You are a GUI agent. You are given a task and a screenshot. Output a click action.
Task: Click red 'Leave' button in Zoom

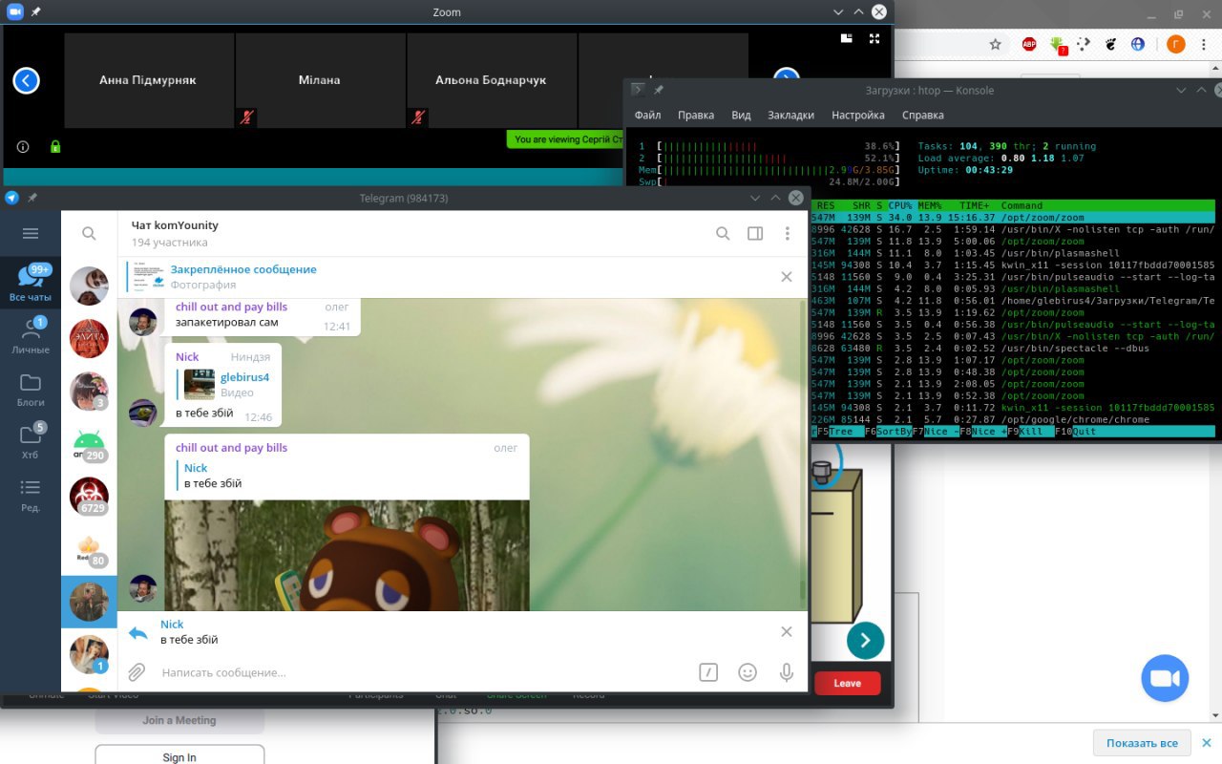(847, 683)
